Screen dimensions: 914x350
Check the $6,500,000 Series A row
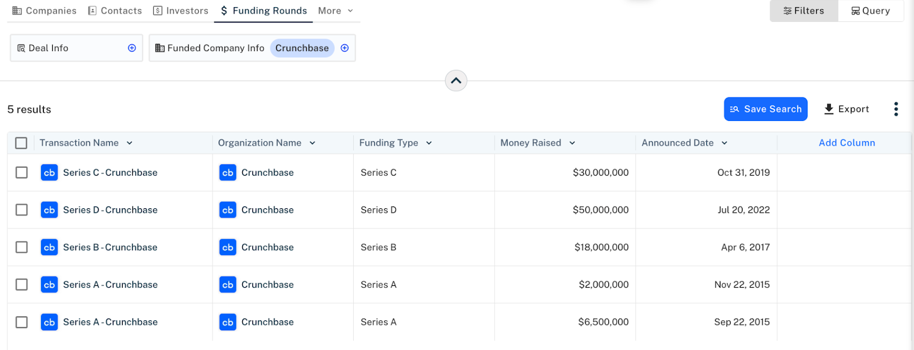(x=21, y=322)
